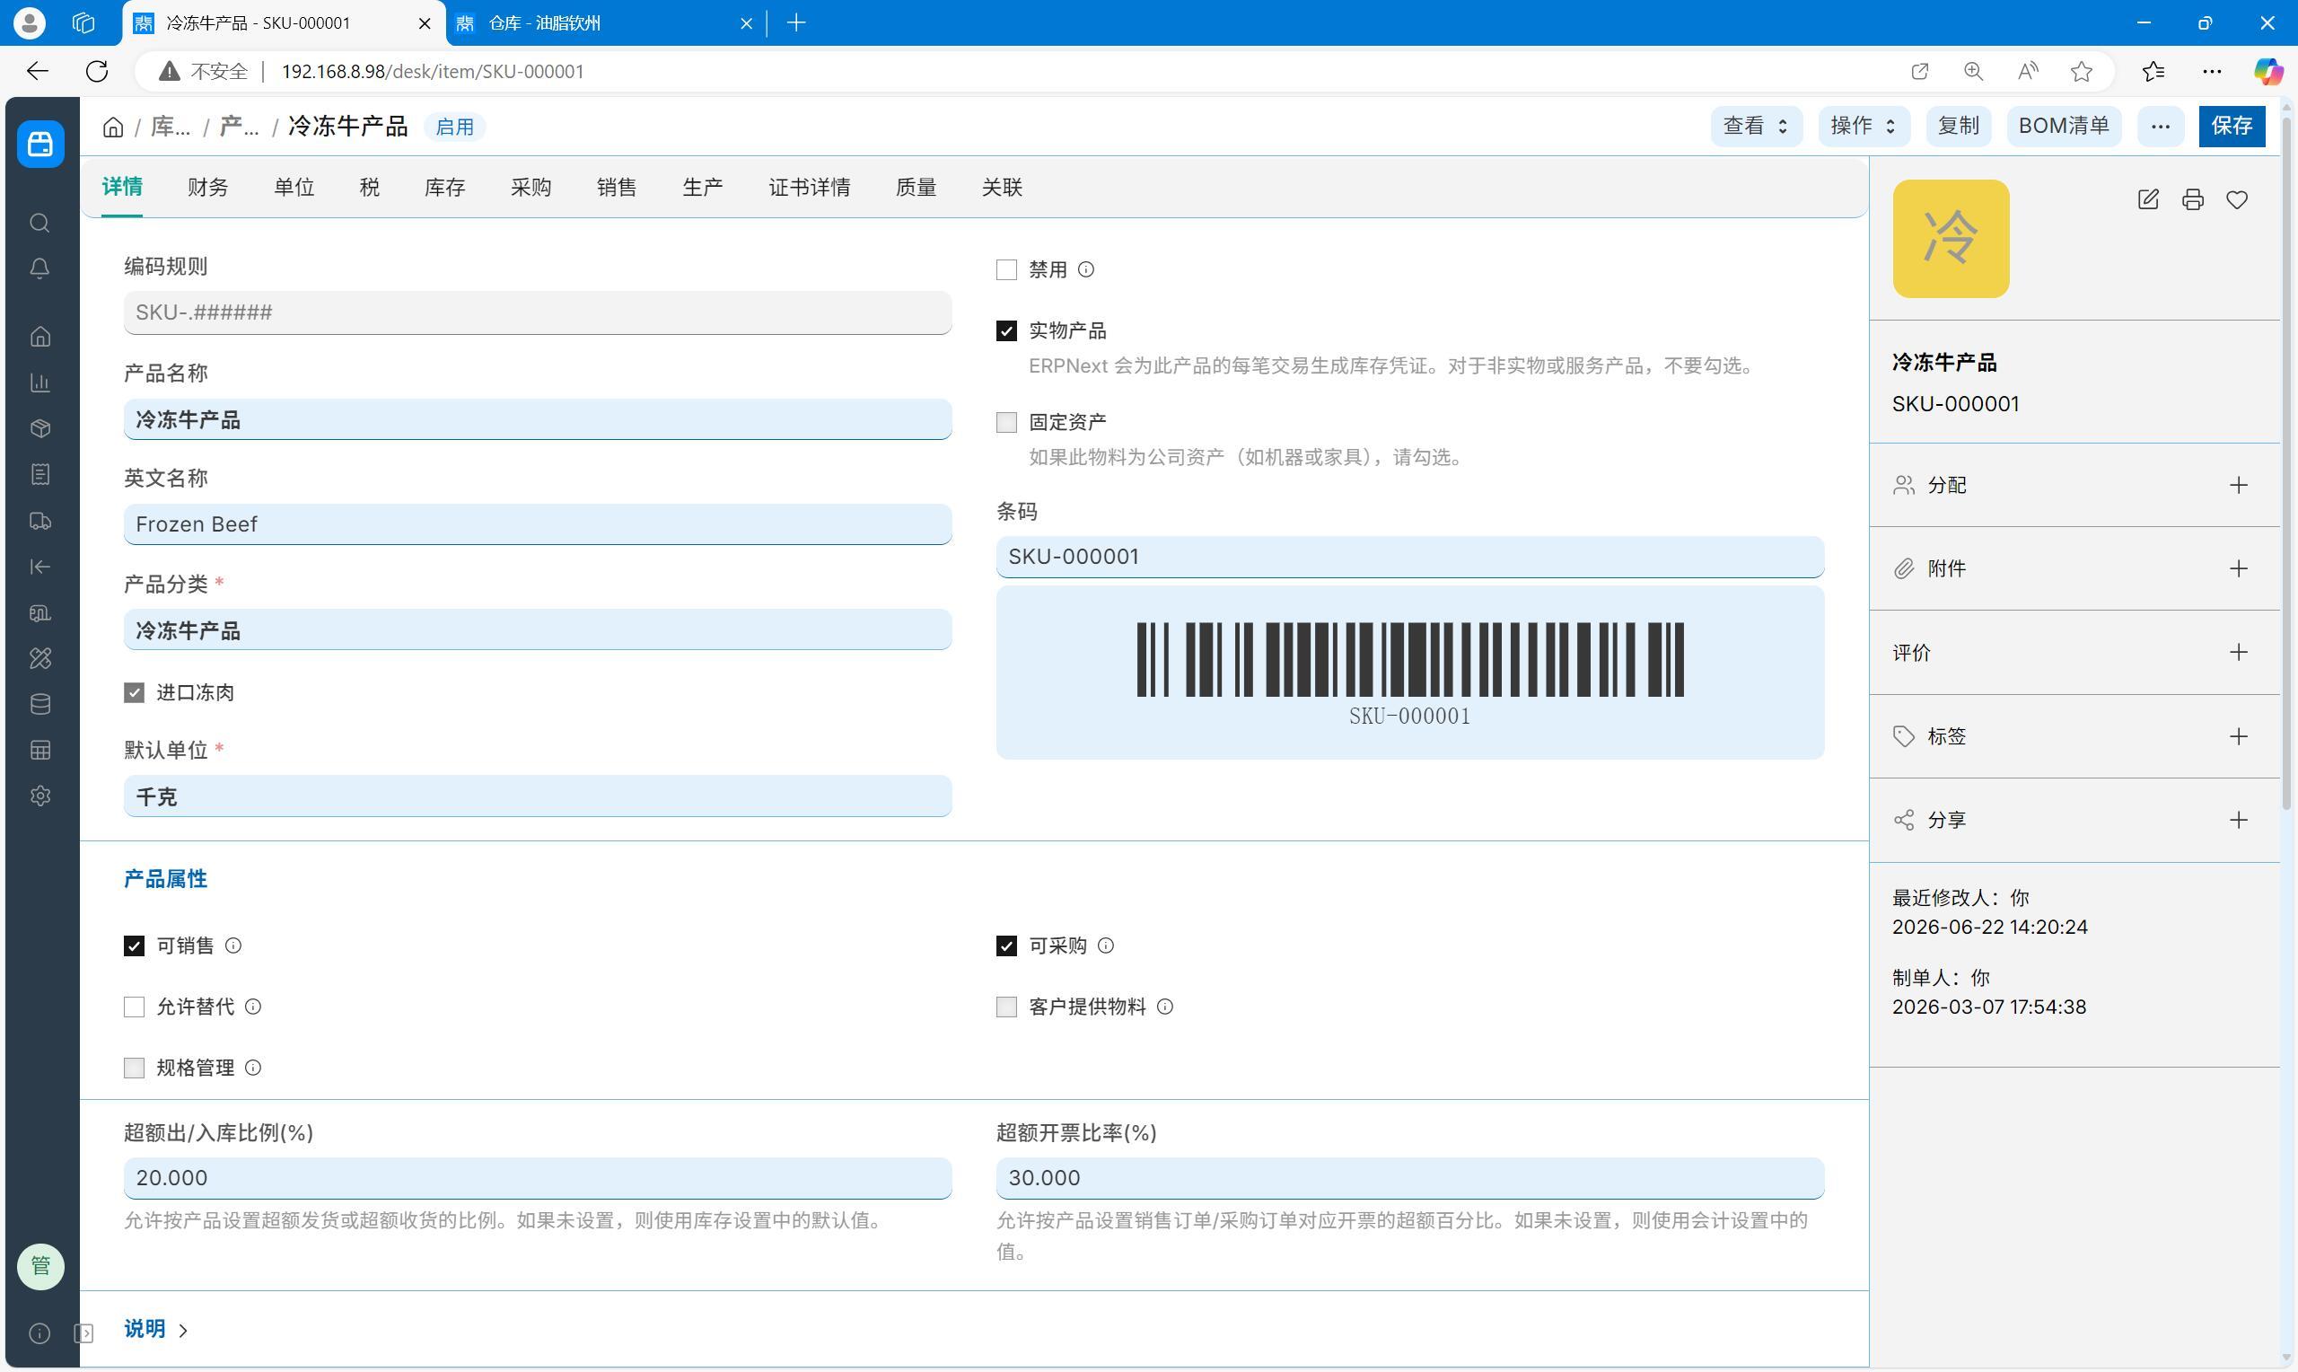This screenshot has height=1372, width=2298.
Task: Click the info circle at sidebar bottom
Action: (x=39, y=1333)
